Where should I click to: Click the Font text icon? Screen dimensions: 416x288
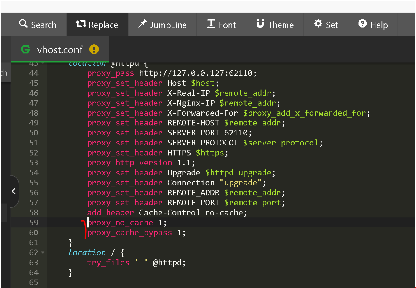pyautogui.click(x=211, y=24)
